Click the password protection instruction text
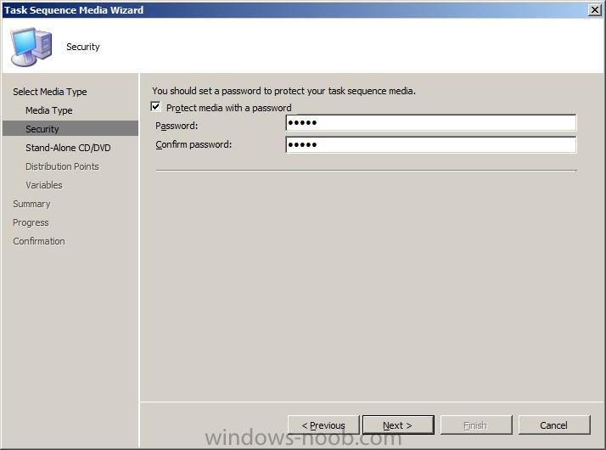Screen dimensions: 606x450 (x=284, y=91)
